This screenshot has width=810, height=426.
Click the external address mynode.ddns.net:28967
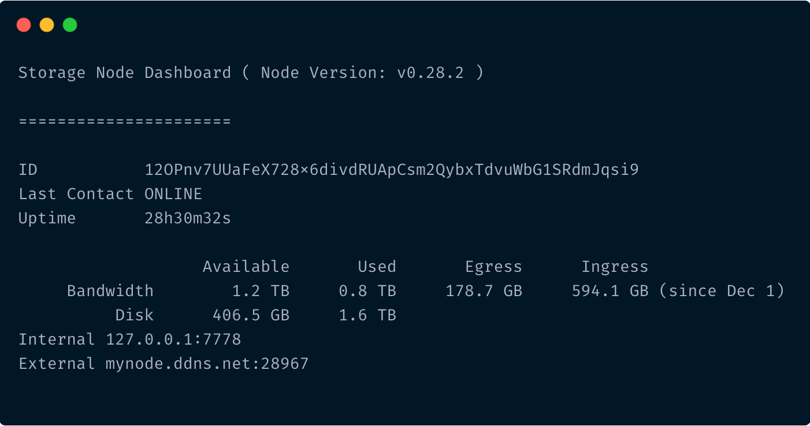207,364
